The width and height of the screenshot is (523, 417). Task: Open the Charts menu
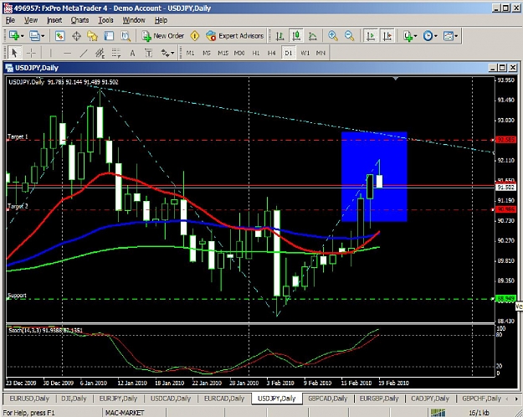[79, 20]
